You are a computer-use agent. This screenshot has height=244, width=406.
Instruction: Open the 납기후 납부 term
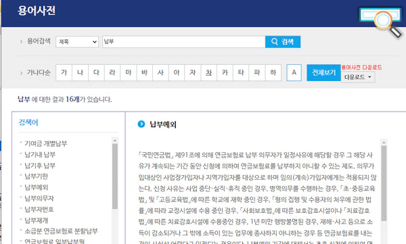coord(40,166)
